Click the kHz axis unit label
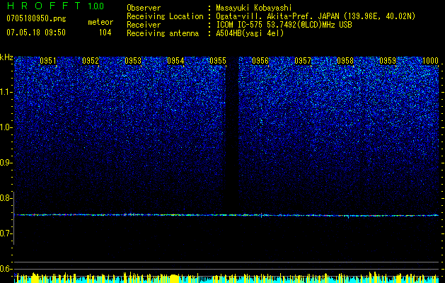Image resolution: width=445 pixels, height=283 pixels. pyautogui.click(x=6, y=57)
